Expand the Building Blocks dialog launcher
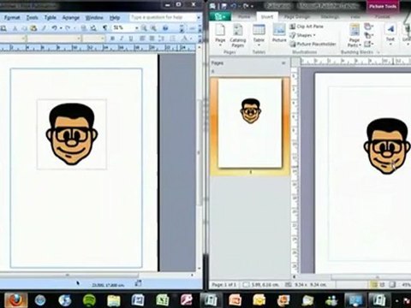Image resolution: width=411 pixels, height=308 pixels. coord(378,52)
